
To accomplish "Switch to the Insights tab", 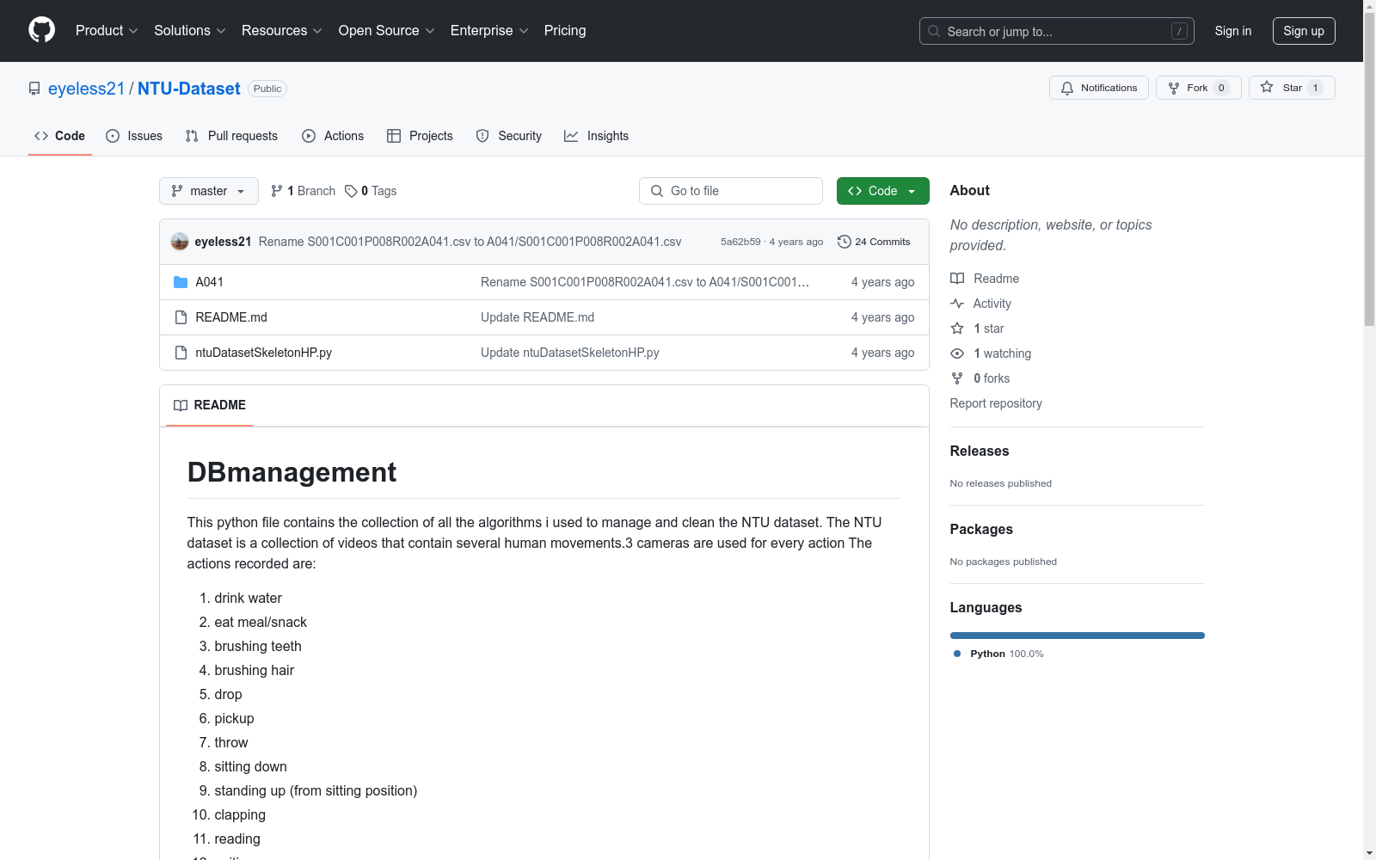I will pyautogui.click(x=596, y=136).
